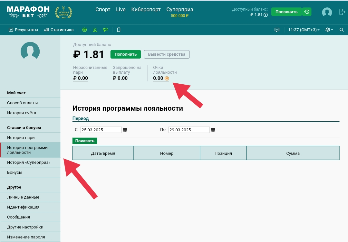Viewport: 348px width, 242px height.
Task: Click the search magnifier icon
Action: [x=342, y=30]
